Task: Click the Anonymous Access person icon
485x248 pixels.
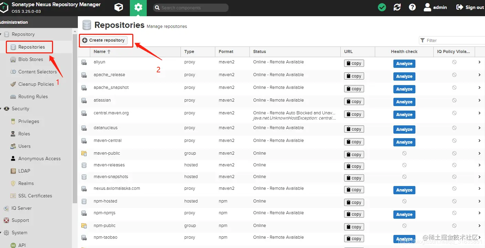Action: [x=13, y=158]
